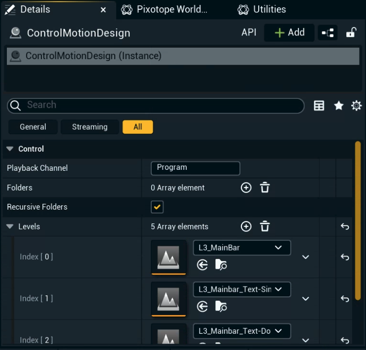Image resolution: width=366 pixels, height=350 pixels.
Task: Toggle the Details panel lock icon
Action: pos(351,33)
